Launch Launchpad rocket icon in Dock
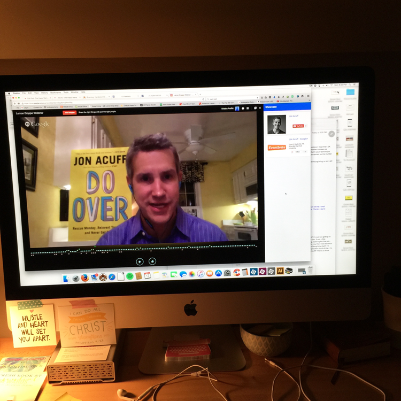Screen dimensions: 401x401 tap(76, 278)
